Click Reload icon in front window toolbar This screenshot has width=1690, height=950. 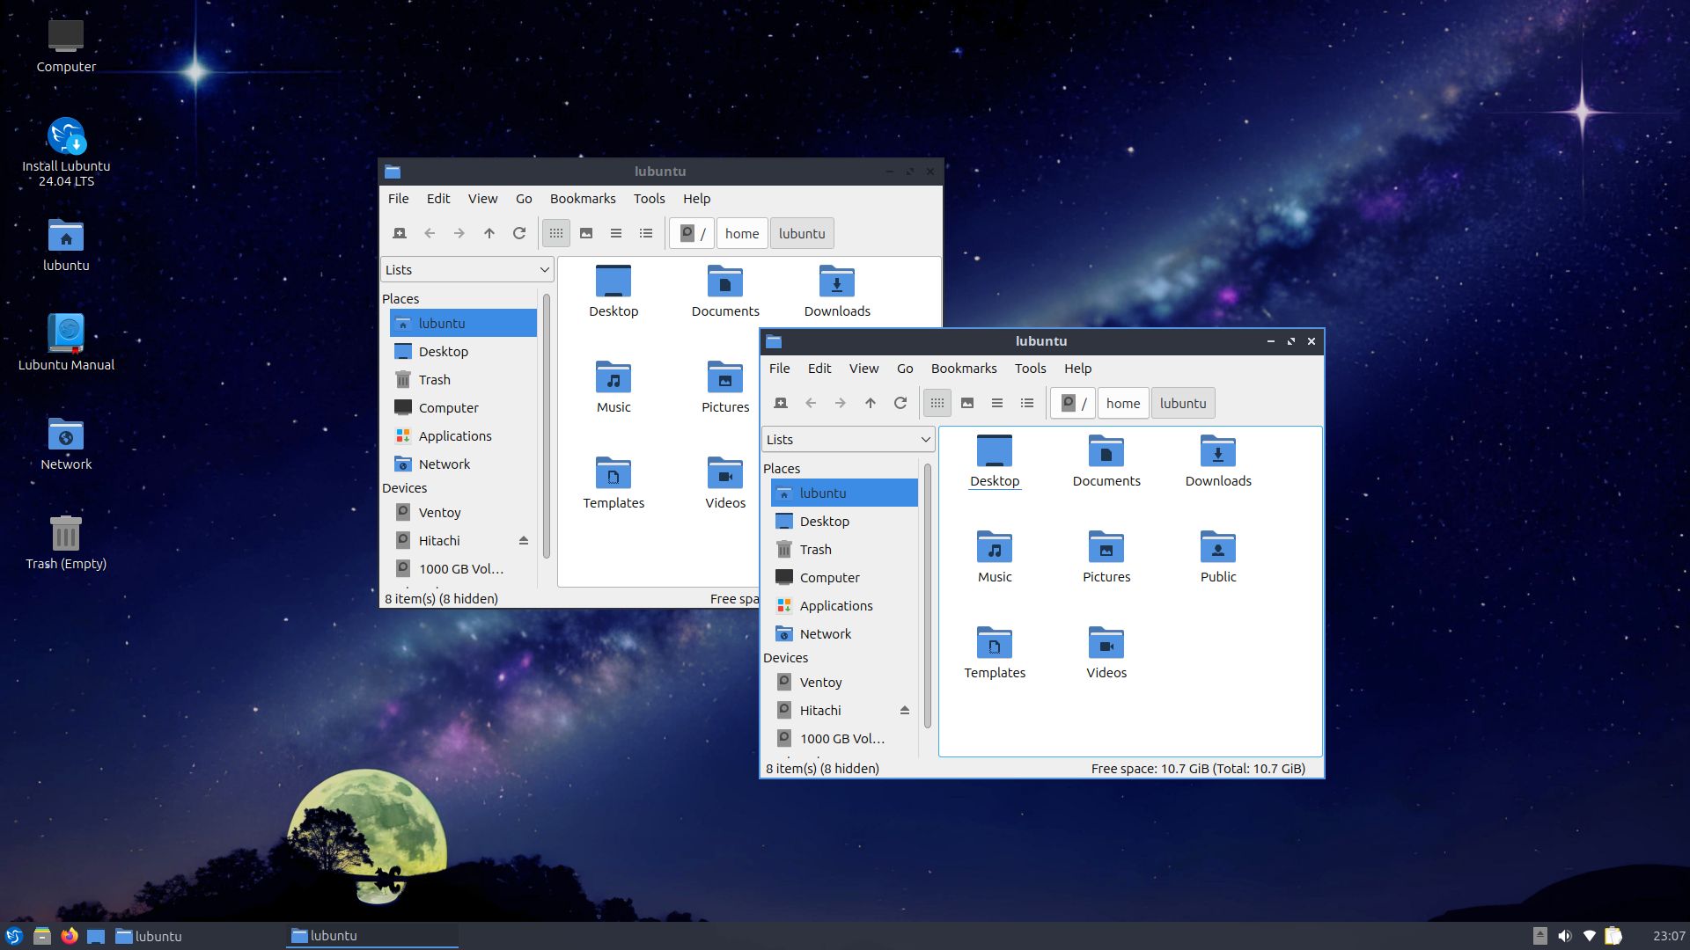point(900,403)
